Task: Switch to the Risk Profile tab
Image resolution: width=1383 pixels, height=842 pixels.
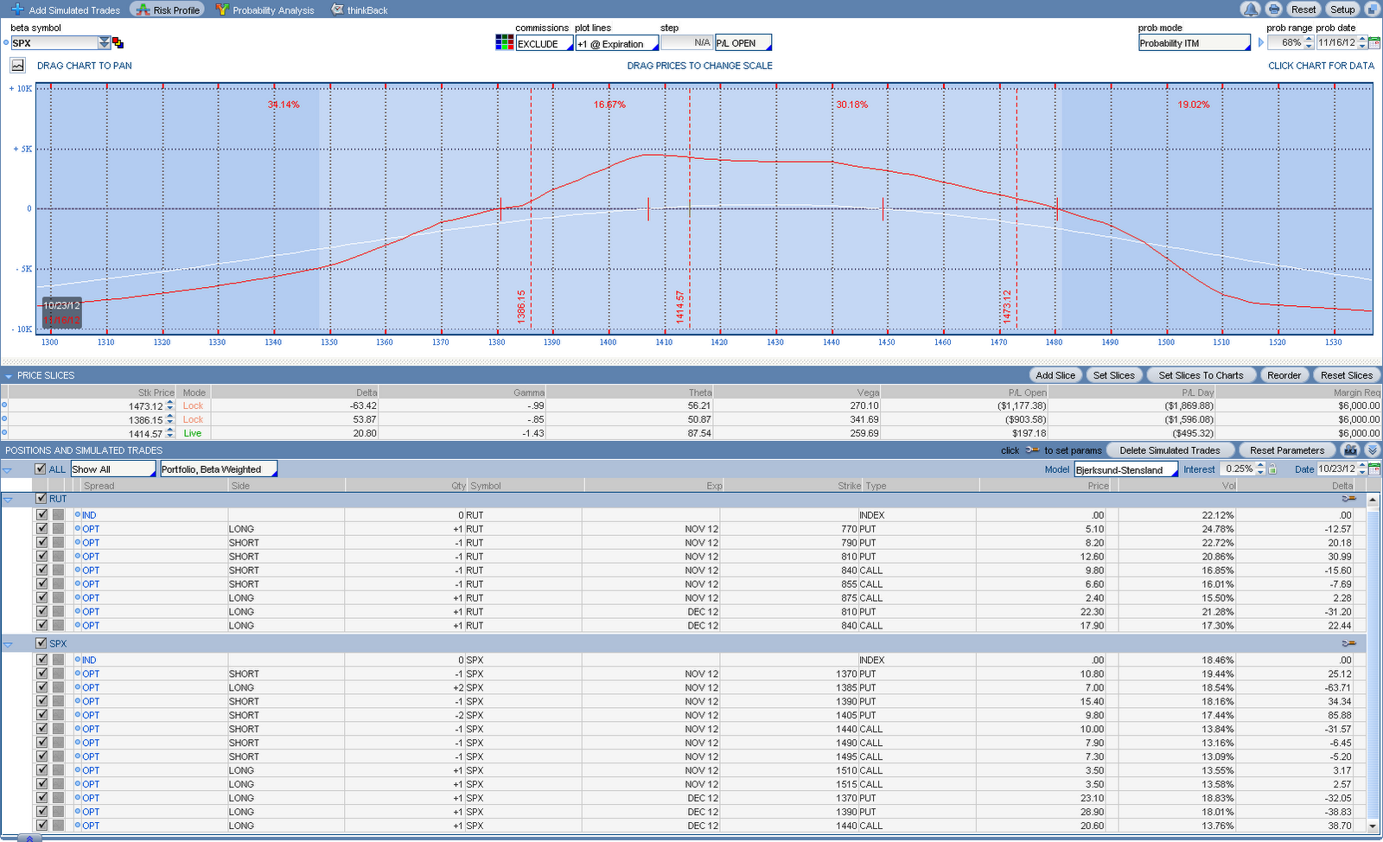Action: [x=167, y=10]
